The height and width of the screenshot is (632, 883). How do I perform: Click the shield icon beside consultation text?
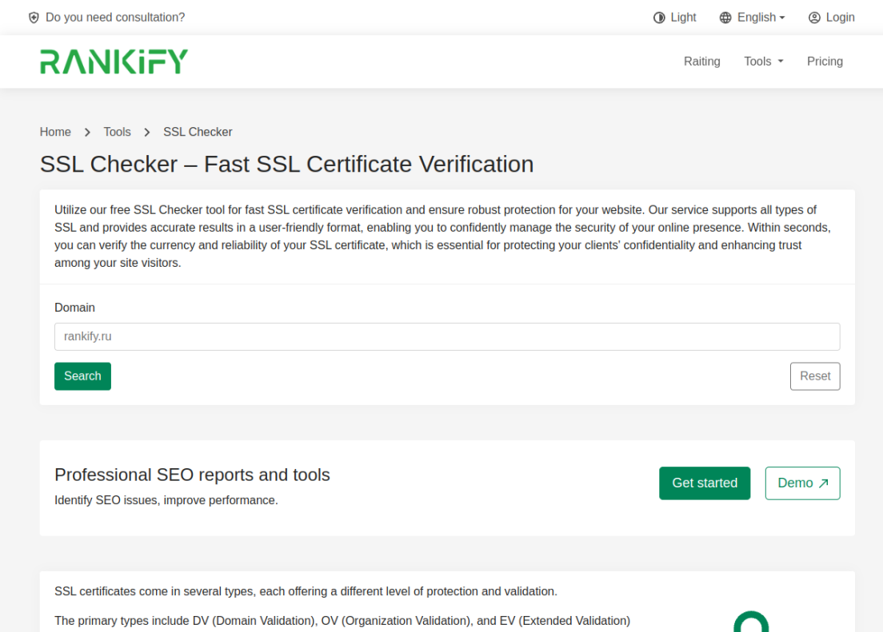click(34, 18)
